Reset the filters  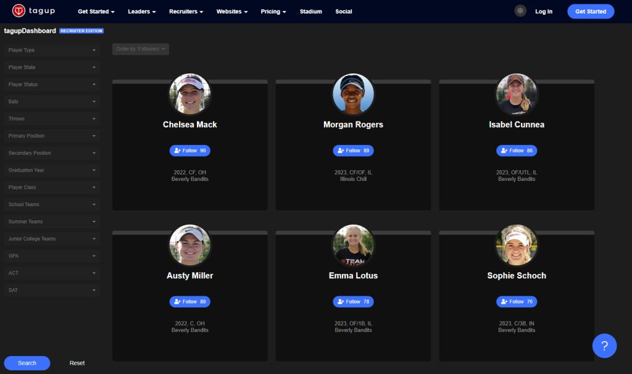click(77, 363)
